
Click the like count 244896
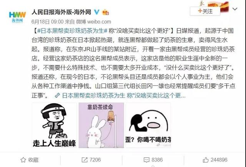coord(219,160)
